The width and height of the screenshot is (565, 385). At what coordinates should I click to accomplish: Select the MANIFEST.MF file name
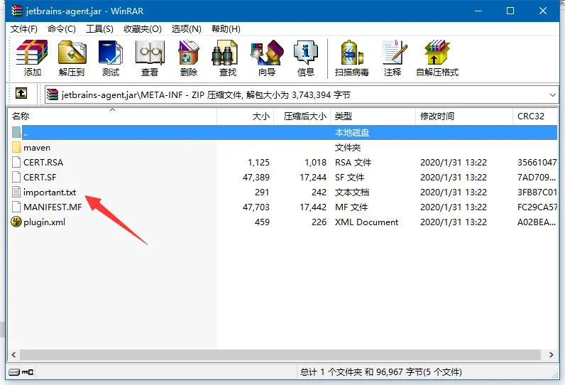pos(53,207)
